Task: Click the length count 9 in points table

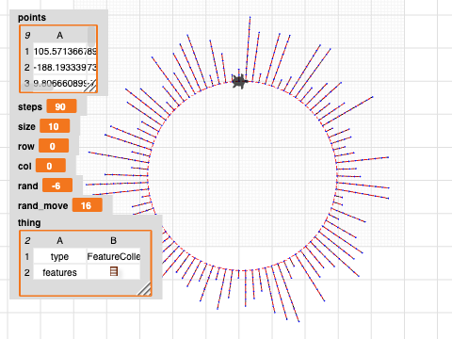Action: 27,36
